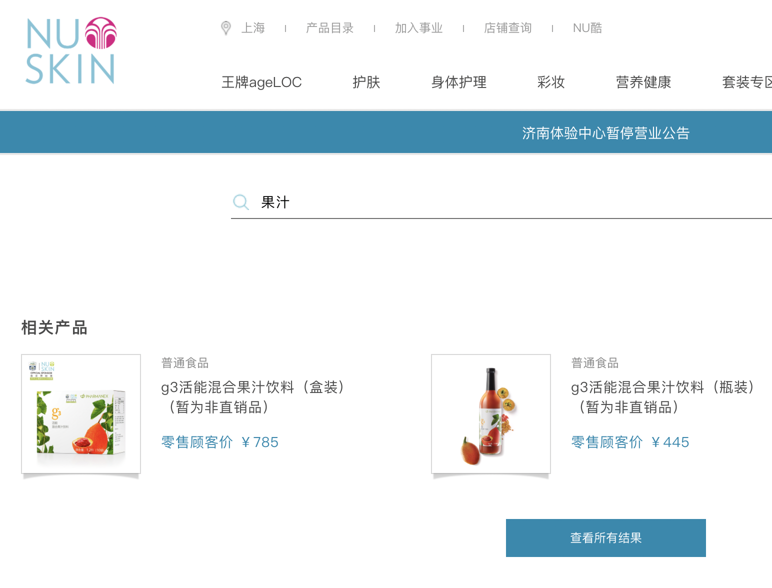Click the 查看所有结果 button
Viewport: 772px width, 588px height.
point(605,537)
